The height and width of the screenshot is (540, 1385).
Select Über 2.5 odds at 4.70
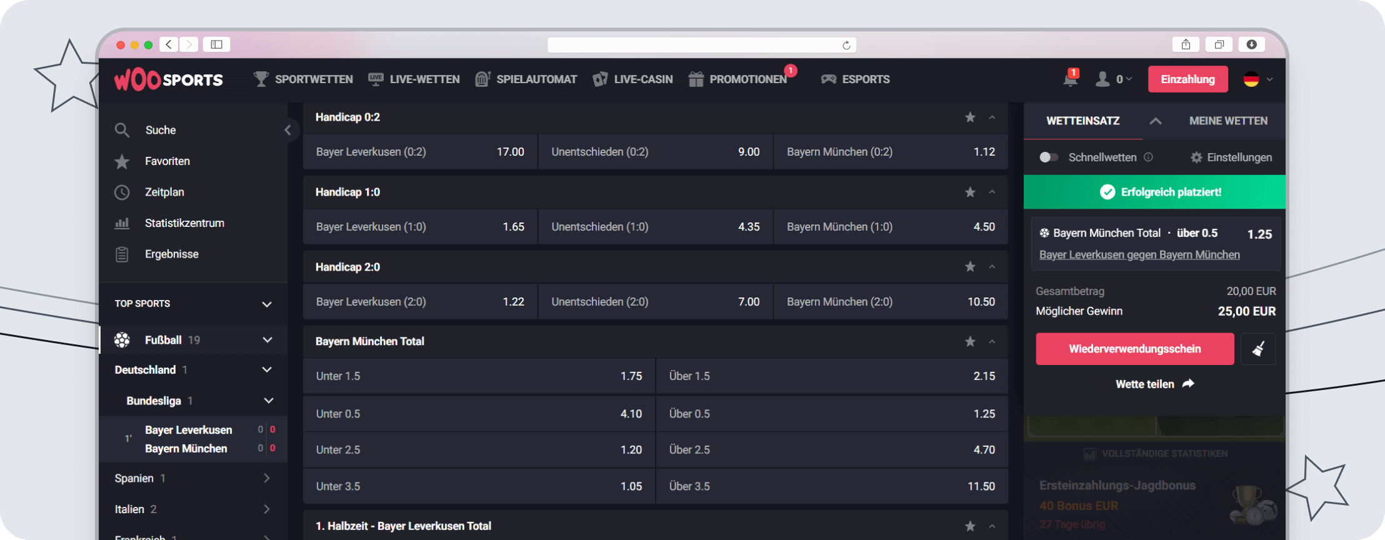(831, 450)
